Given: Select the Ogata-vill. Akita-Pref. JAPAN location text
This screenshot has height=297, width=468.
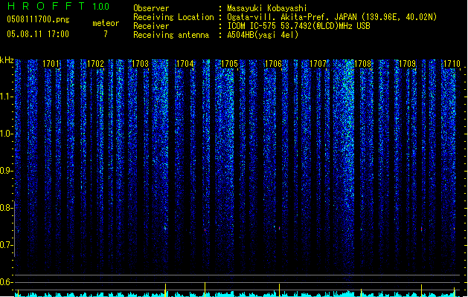Looking at the screenshot, I should pyautogui.click(x=332, y=17).
